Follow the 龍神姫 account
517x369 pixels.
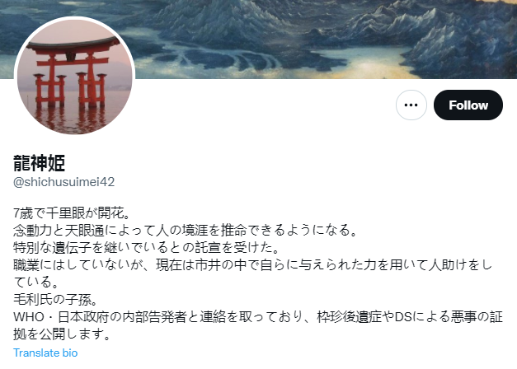[x=468, y=105]
